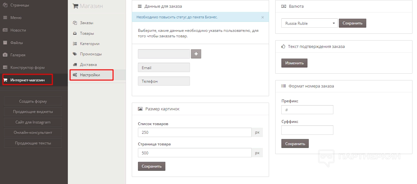Focus the Список товаров size field
Image resolution: width=417 pixels, height=184 pixels.
[x=194, y=133]
